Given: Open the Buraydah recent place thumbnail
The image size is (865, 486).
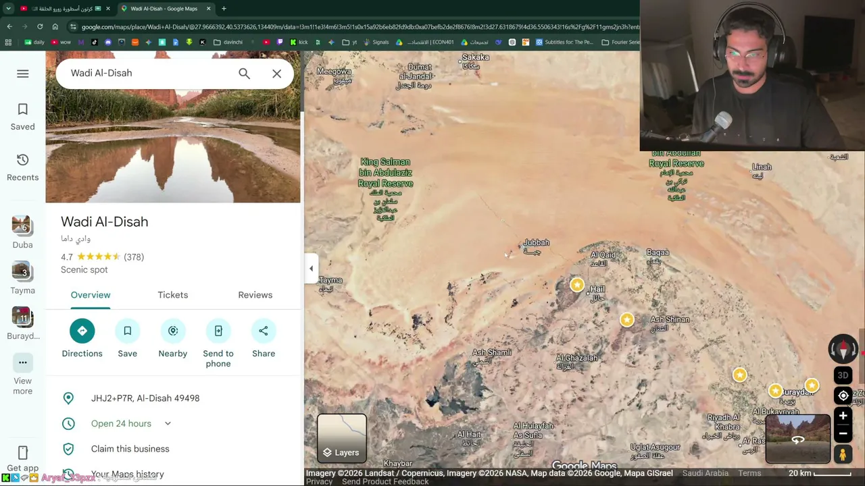Looking at the screenshot, I should 22,317.
